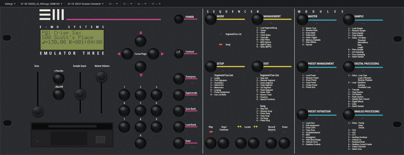Click keypad button 4

(124, 111)
